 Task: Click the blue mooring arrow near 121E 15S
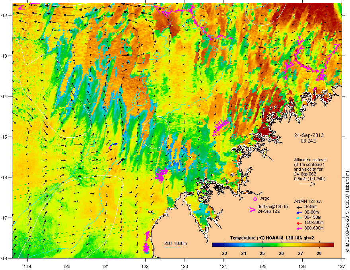pyautogui.click(x=113, y=145)
